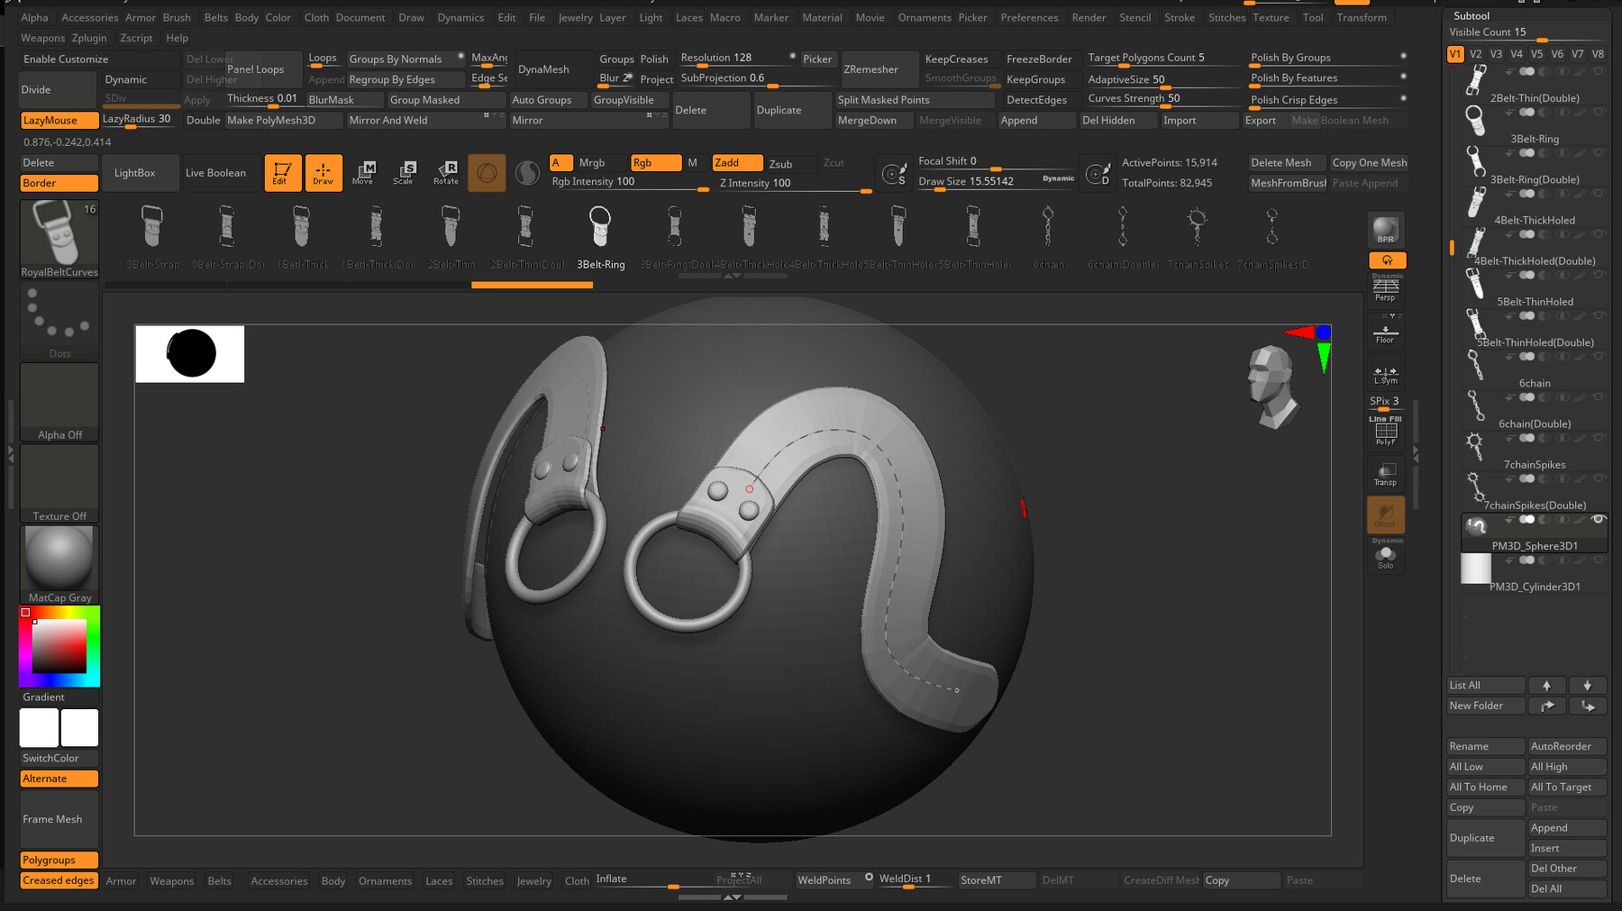Click the BPR render icon
Image resolution: width=1622 pixels, height=911 pixels.
[x=1386, y=230]
